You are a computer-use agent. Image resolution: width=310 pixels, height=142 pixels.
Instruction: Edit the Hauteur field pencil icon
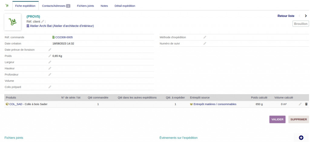tap(50, 68)
